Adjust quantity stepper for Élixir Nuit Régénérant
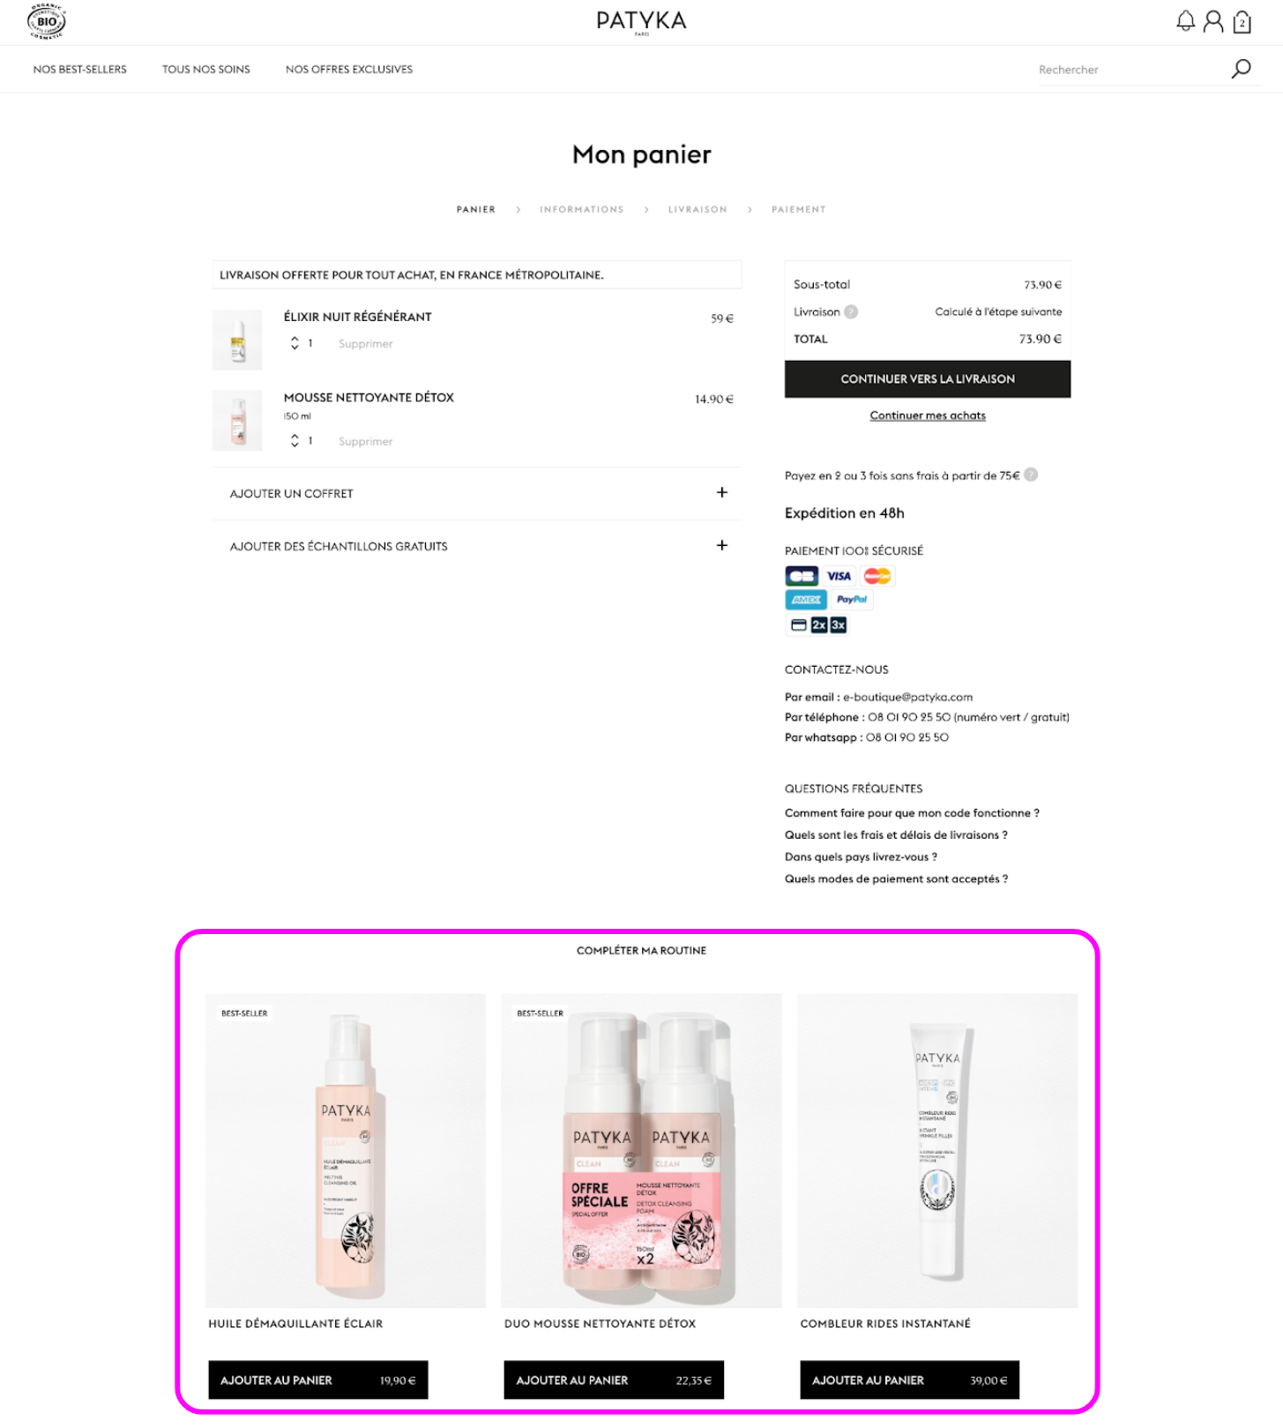Viewport: 1283px width, 1428px height. click(x=295, y=343)
